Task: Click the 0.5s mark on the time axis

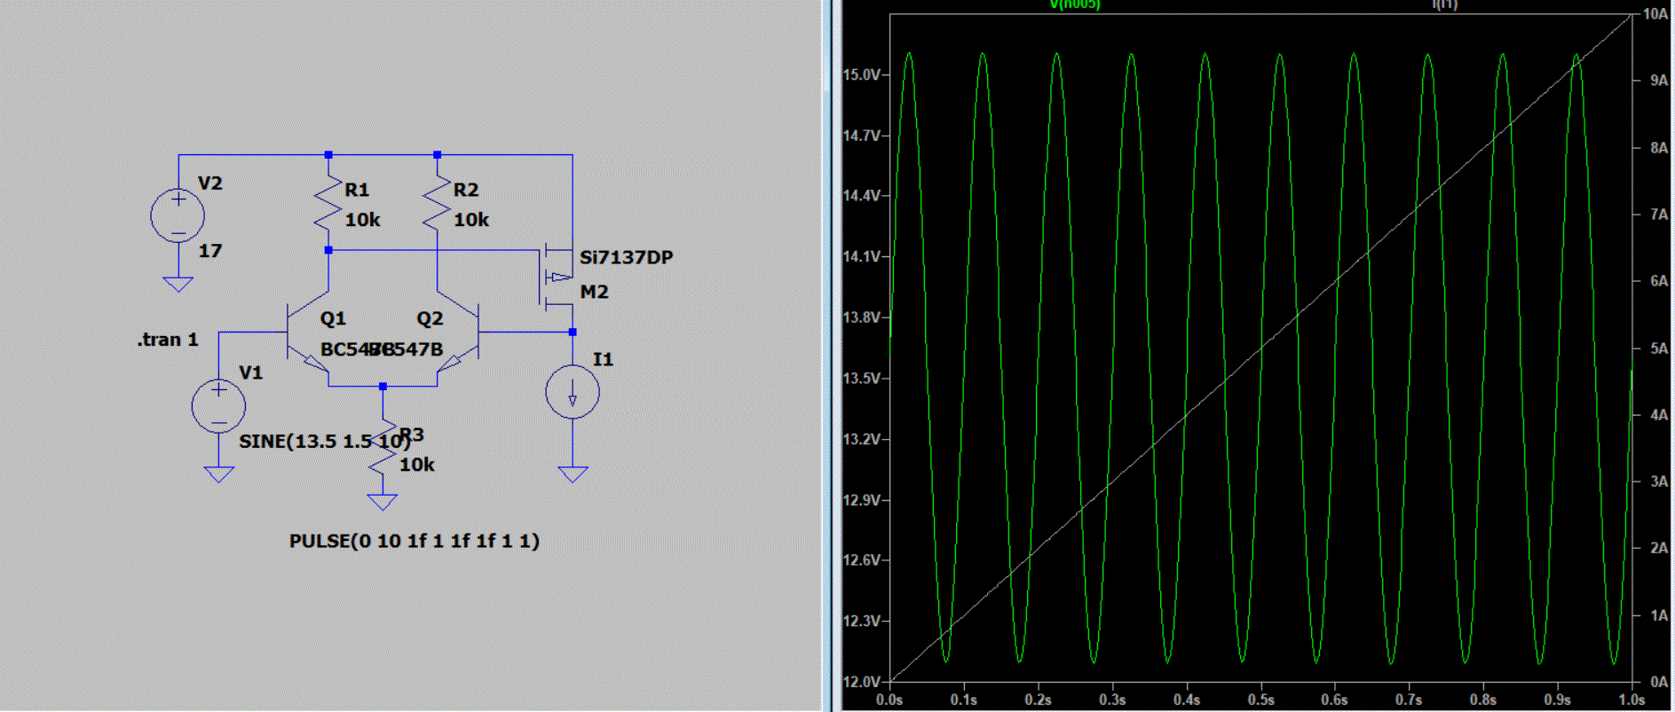Action: (x=1260, y=700)
